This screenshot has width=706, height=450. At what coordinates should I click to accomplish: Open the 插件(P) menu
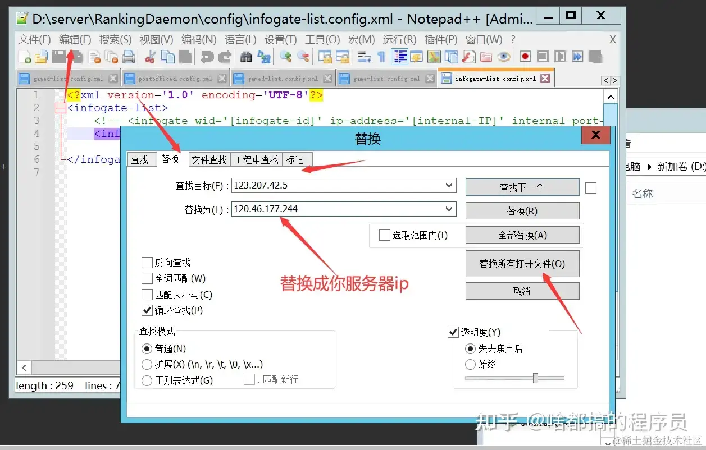[441, 40]
